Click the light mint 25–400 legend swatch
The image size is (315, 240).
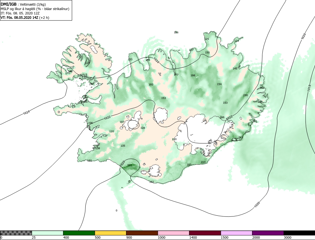tap(48, 233)
